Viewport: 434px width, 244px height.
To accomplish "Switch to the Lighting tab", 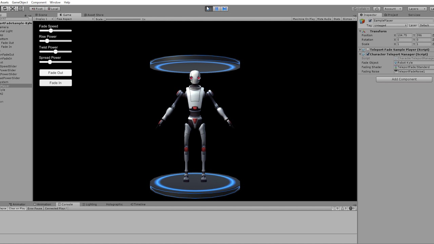I will click(90, 204).
